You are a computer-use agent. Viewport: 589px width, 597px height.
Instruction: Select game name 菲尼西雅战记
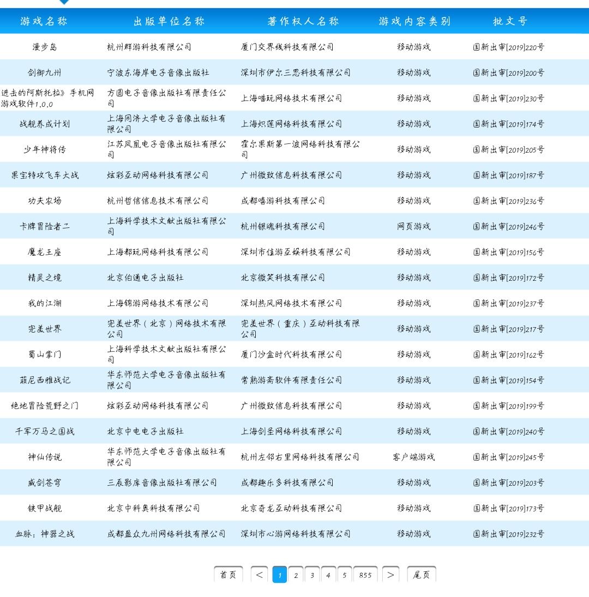point(45,380)
